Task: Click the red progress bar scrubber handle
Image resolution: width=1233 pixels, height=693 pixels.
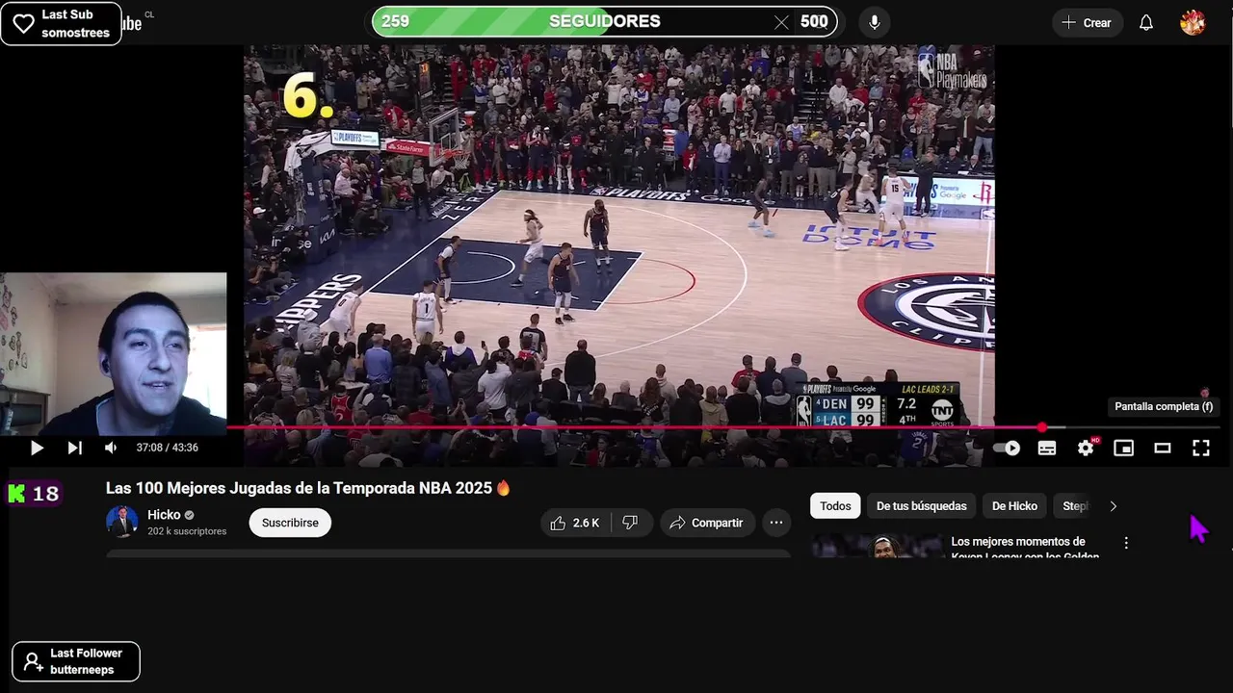Action: pyautogui.click(x=1042, y=427)
